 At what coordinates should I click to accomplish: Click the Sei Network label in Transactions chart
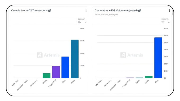pos(34,83)
